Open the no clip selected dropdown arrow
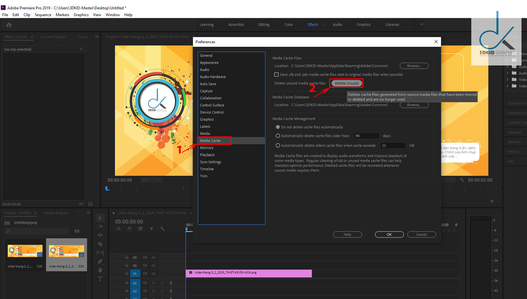The width and height of the screenshot is (527, 299). (81, 49)
